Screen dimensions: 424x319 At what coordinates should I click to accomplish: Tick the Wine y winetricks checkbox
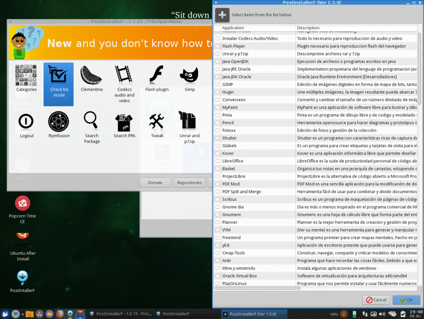[x=218, y=268]
